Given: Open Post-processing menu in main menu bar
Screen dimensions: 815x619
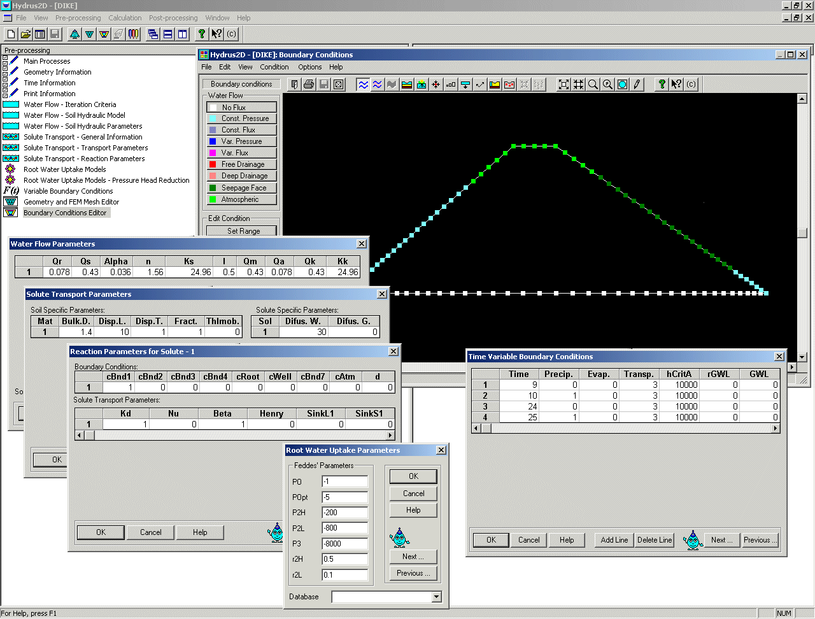Looking at the screenshot, I should pos(173,18).
